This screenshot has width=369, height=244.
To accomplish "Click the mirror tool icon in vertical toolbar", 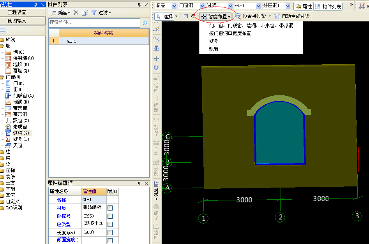I will (156, 48).
